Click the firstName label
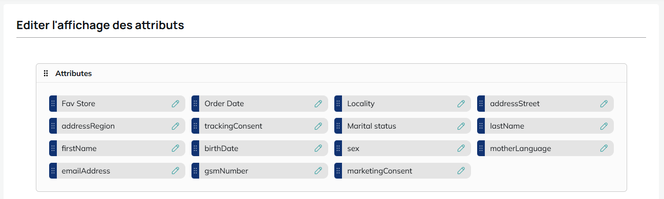The width and height of the screenshot is (664, 199). tap(79, 148)
